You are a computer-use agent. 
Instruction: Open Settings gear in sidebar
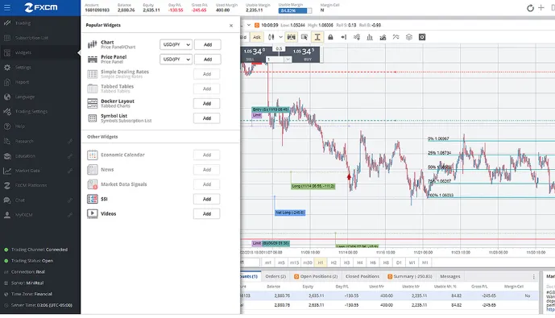click(7, 67)
